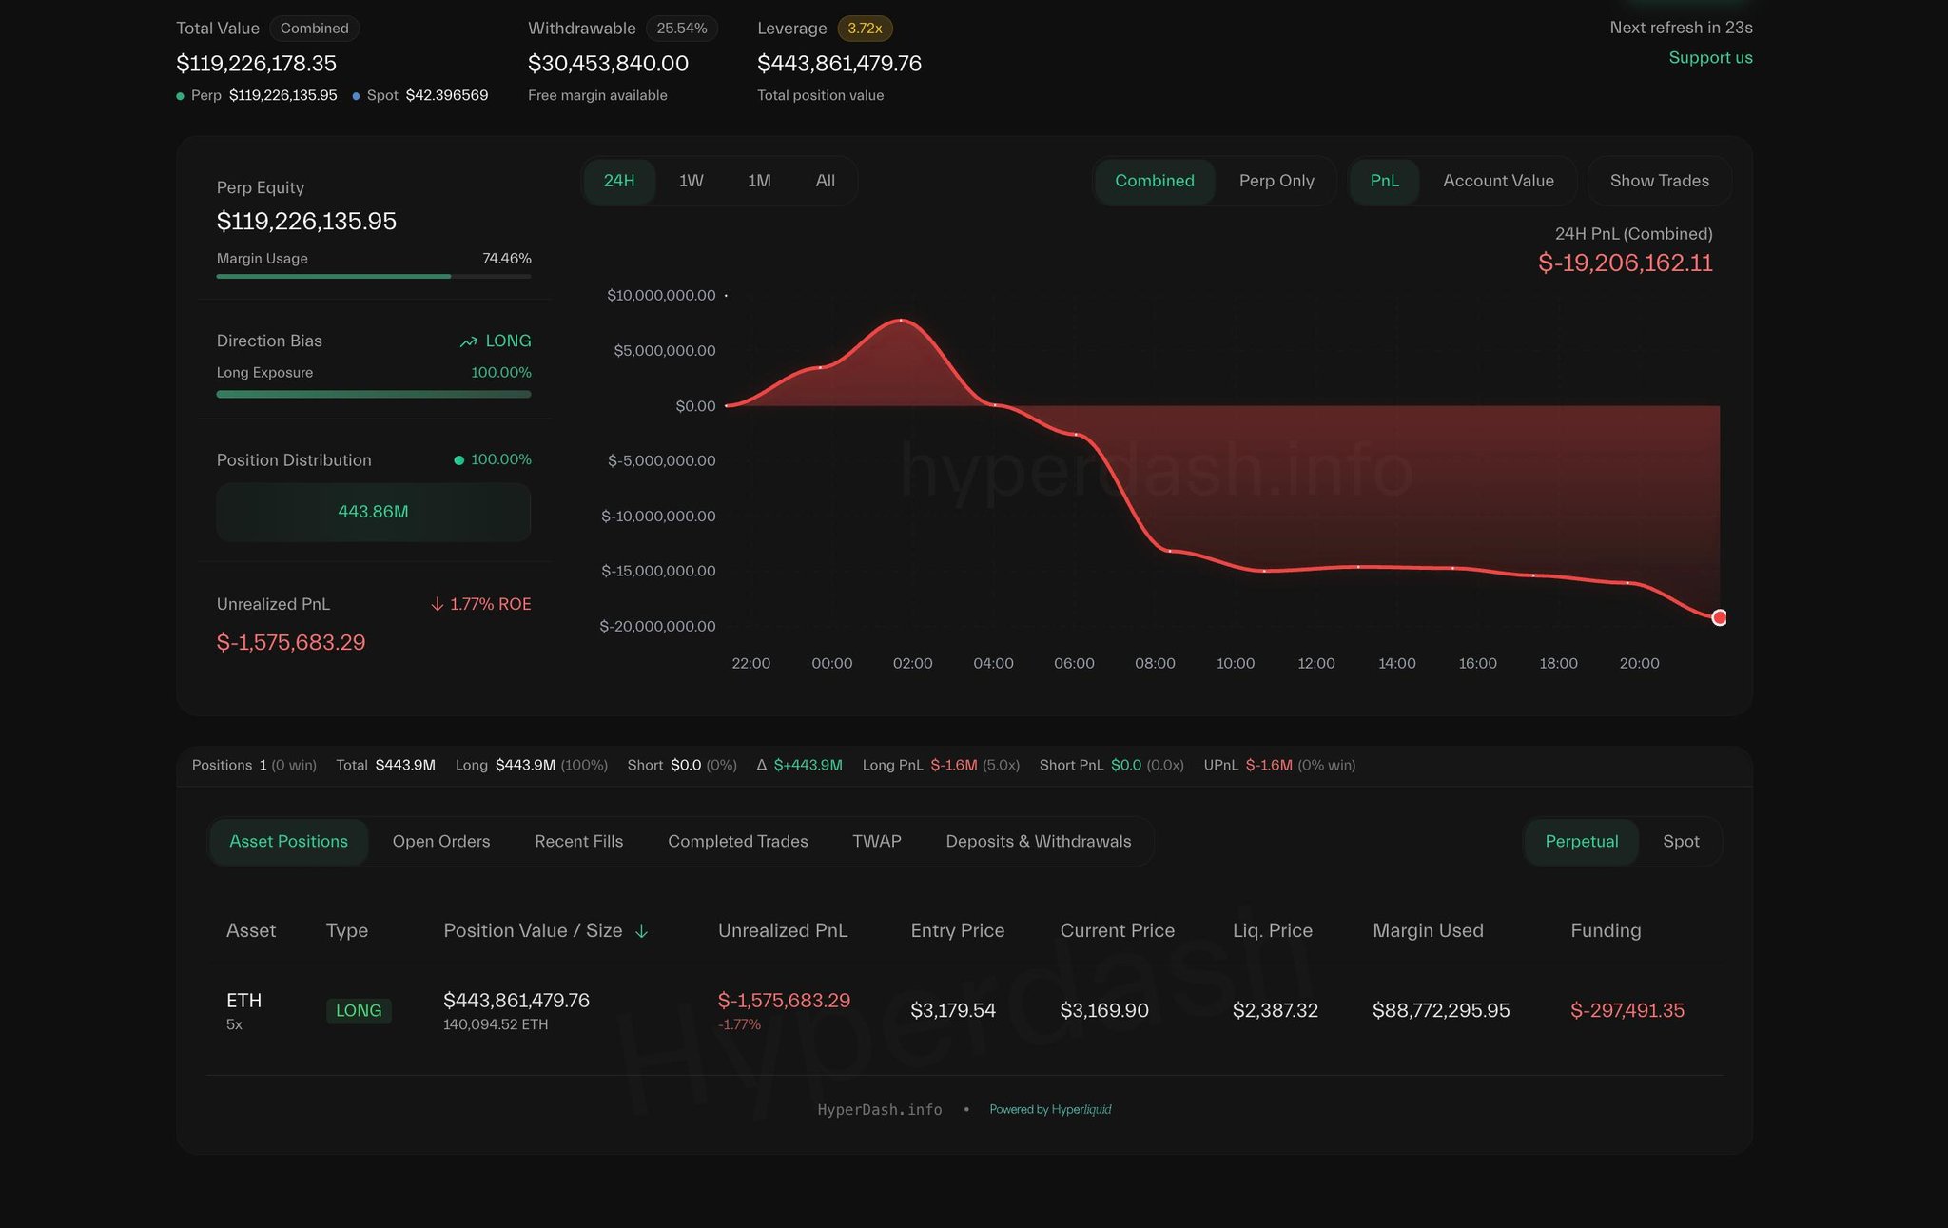Screen dimensions: 1948x1228
Task: Click the delta symbol in the positions summary
Action: [x=761, y=766]
